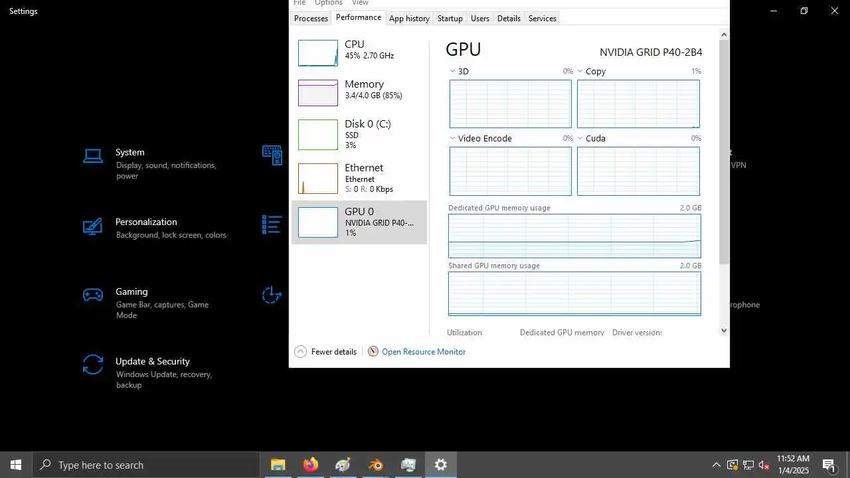
Task: Collapse details using the circled arrow icon
Action: click(x=300, y=352)
